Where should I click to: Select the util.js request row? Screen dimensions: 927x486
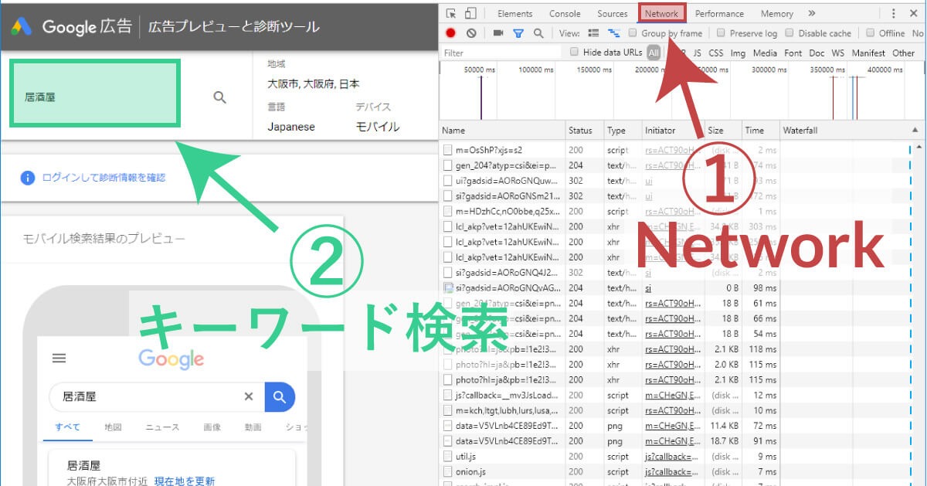[x=682, y=457]
